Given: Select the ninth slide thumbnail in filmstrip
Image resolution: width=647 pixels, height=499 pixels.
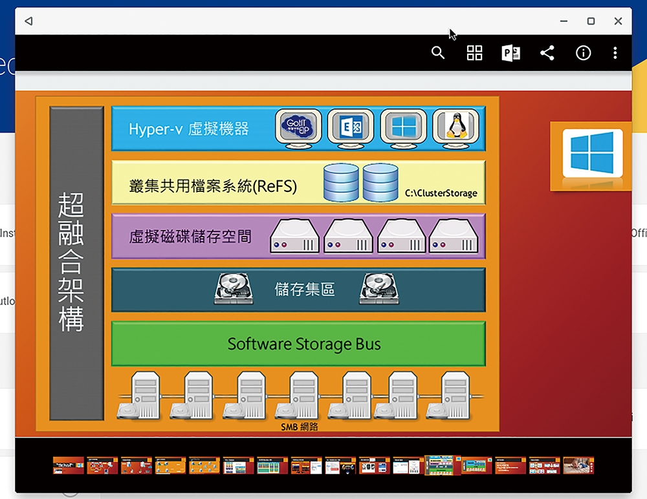Looking at the screenshot, I should (340, 465).
